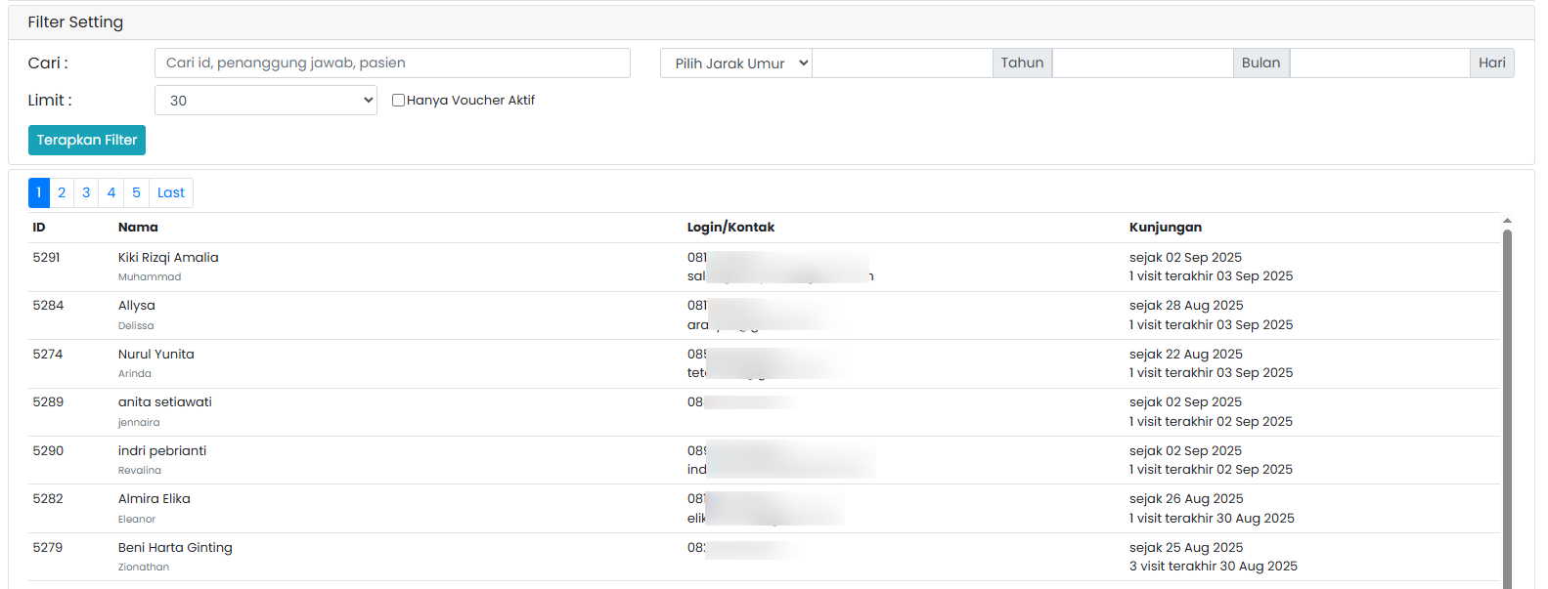Click the Kunjungan column header
This screenshot has height=589, width=1548.
tap(1165, 227)
